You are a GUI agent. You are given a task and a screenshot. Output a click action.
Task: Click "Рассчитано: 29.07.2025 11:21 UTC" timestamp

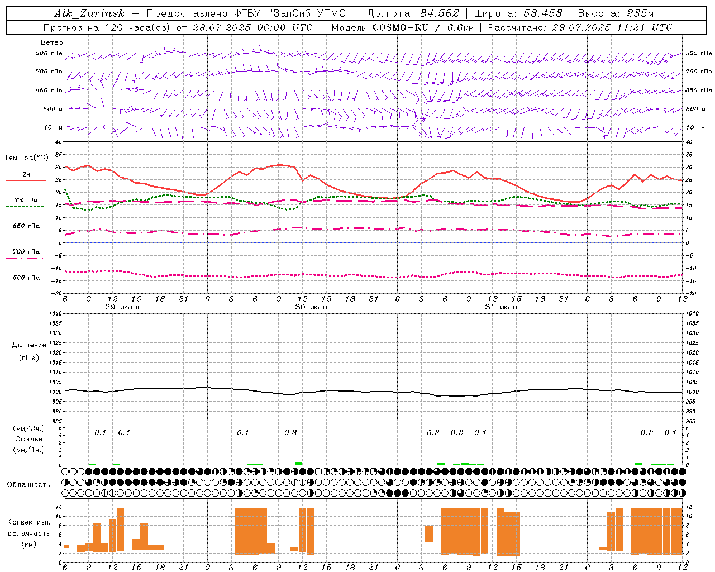tap(580, 27)
